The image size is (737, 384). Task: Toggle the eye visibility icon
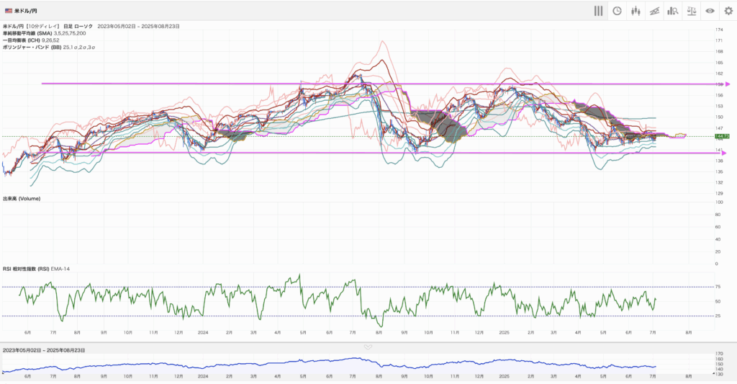710,11
